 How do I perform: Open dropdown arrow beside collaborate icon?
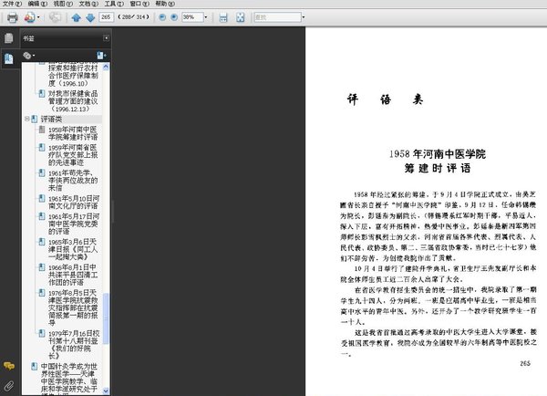click(38, 17)
